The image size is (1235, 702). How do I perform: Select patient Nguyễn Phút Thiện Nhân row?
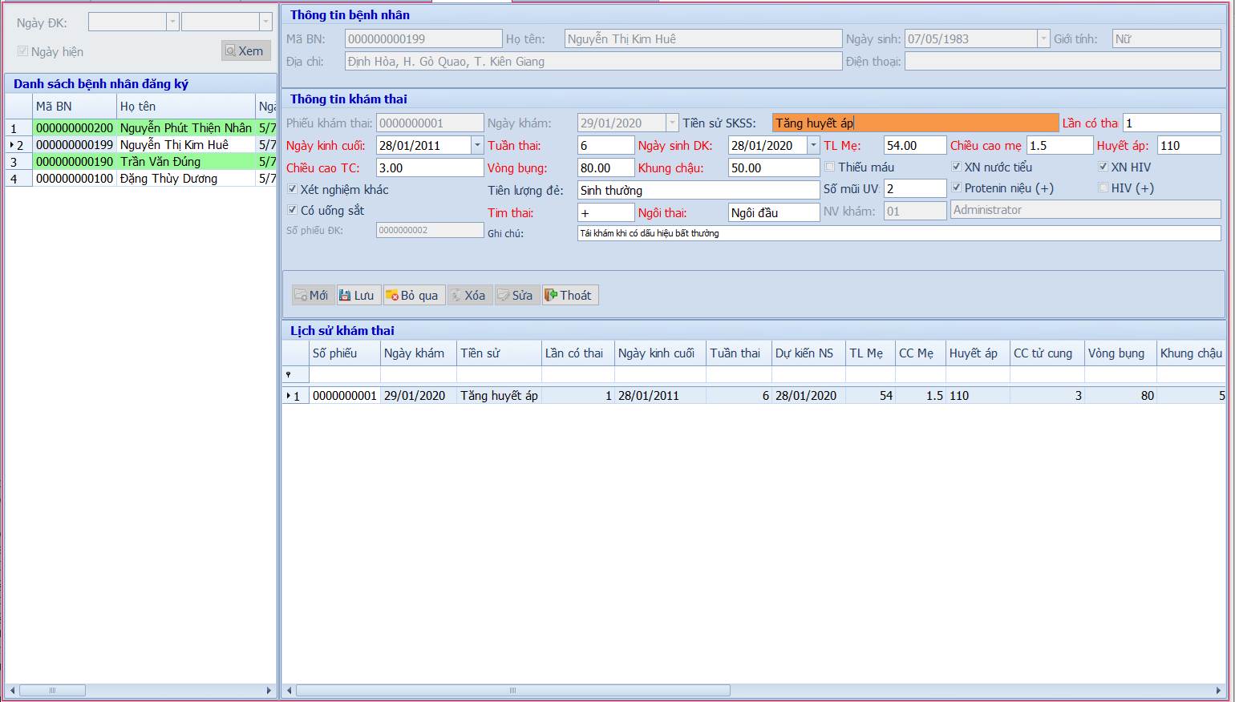click(x=141, y=127)
